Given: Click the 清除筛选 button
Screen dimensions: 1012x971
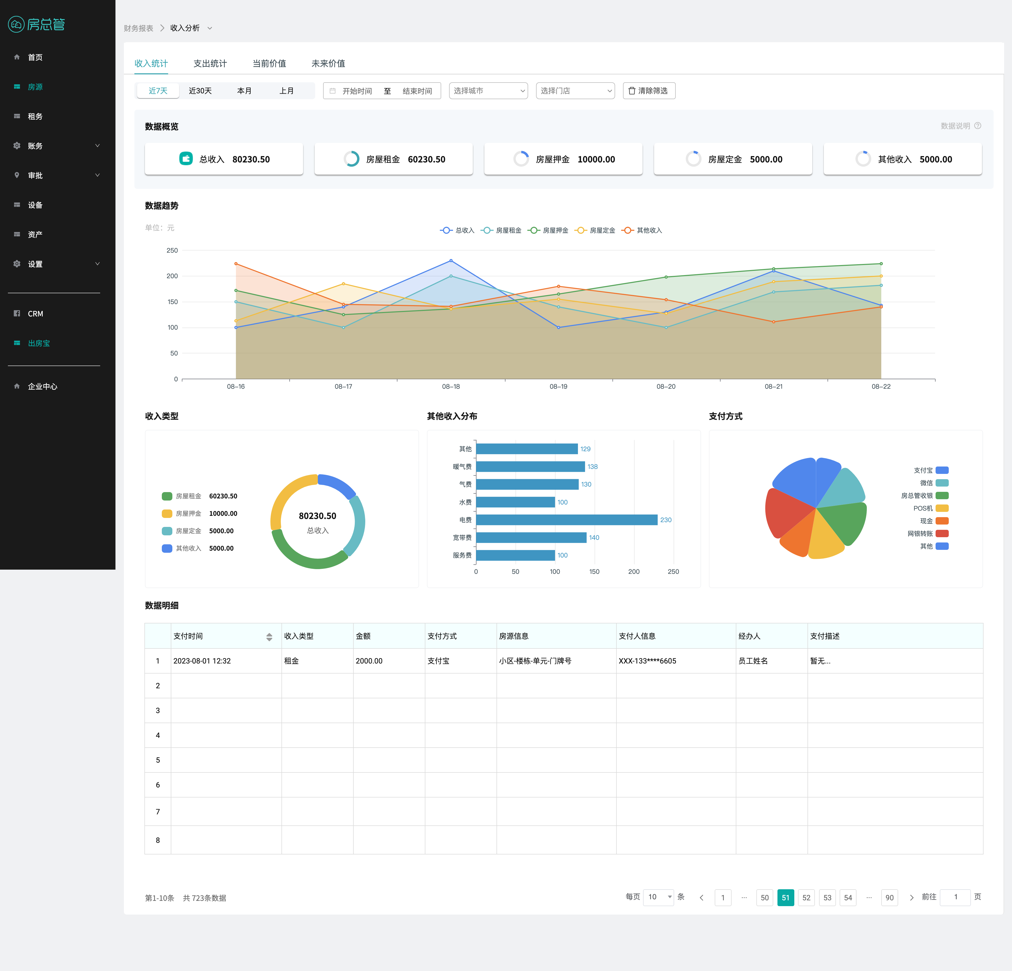Looking at the screenshot, I should pyautogui.click(x=649, y=91).
